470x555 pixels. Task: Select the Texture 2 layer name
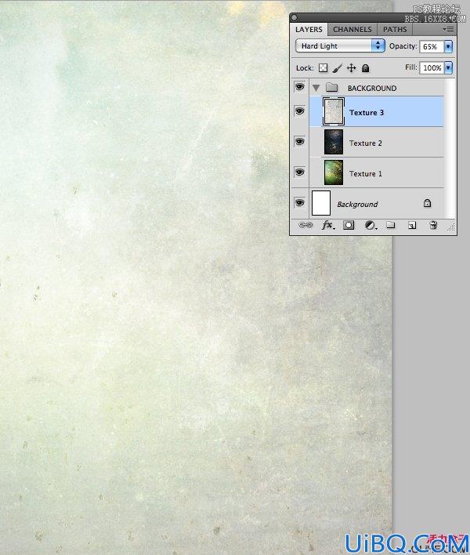[366, 143]
